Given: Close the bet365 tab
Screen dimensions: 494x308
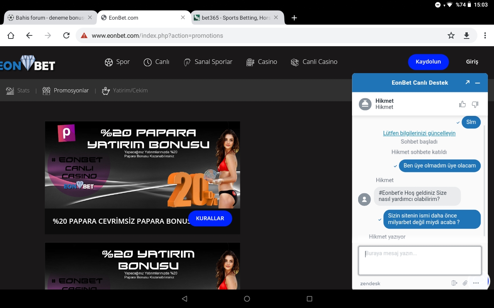Looking at the screenshot, I should pyautogui.click(x=276, y=17).
